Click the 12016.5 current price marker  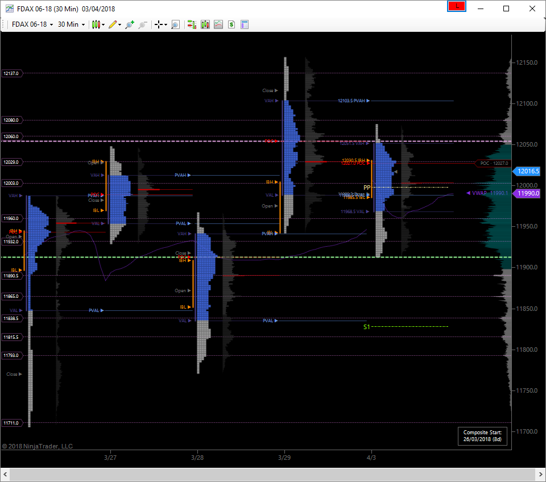(x=527, y=171)
